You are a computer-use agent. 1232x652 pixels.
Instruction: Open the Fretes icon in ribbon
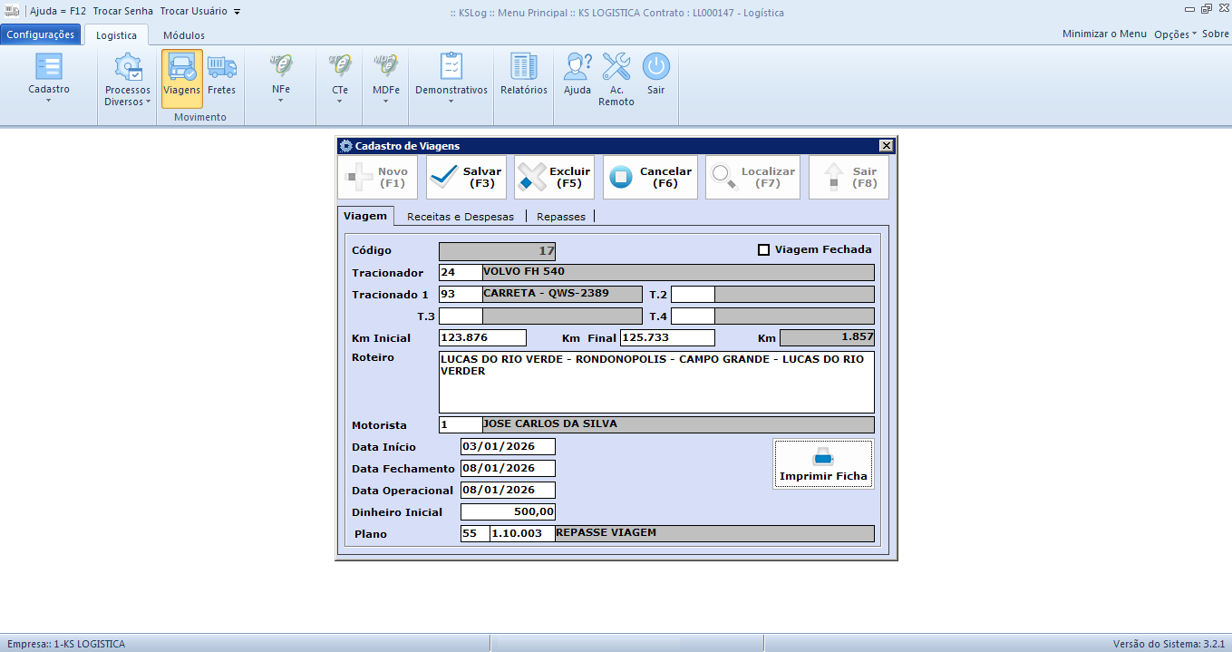[x=221, y=76]
